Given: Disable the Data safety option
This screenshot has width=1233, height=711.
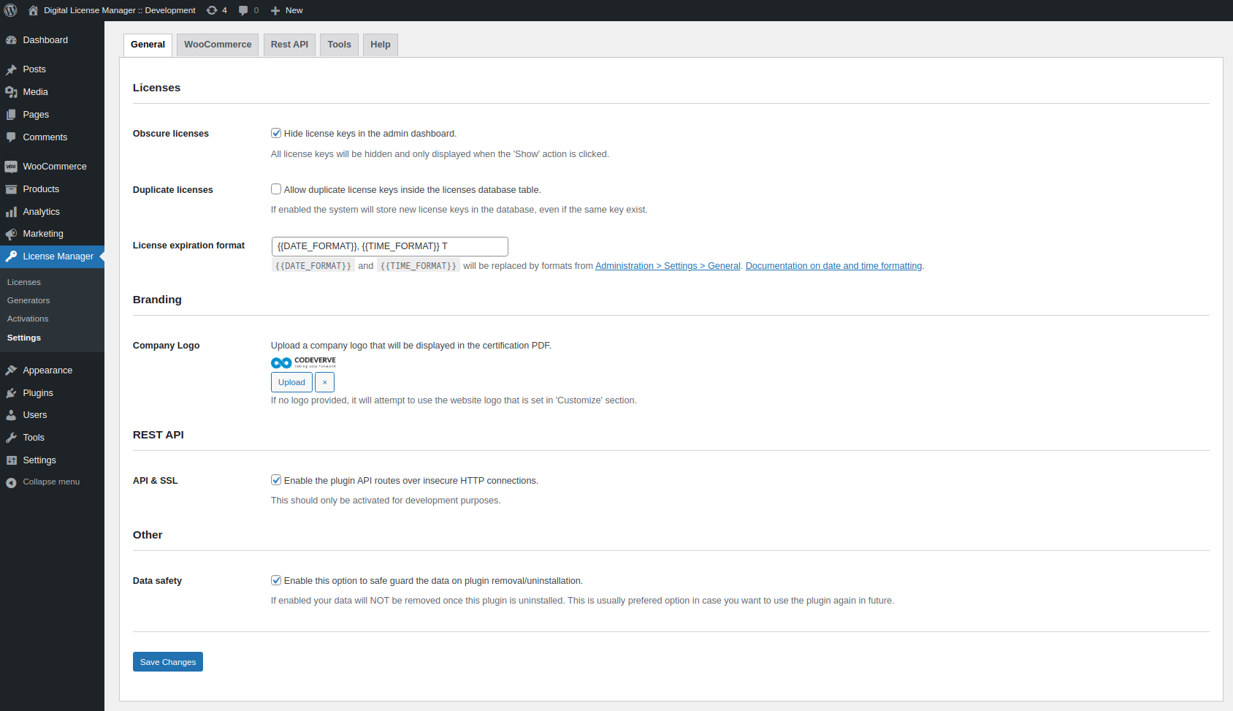Looking at the screenshot, I should [x=276, y=579].
